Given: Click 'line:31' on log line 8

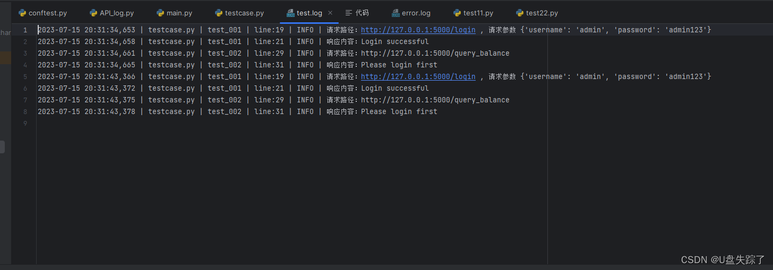Looking at the screenshot, I should [x=269, y=112].
